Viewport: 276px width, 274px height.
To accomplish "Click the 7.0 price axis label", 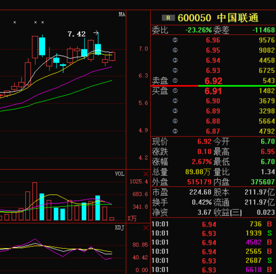I will (x=143, y=49).
